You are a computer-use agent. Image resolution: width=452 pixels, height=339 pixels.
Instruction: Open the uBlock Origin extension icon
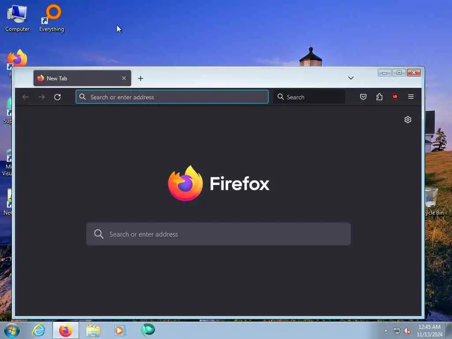coord(395,97)
